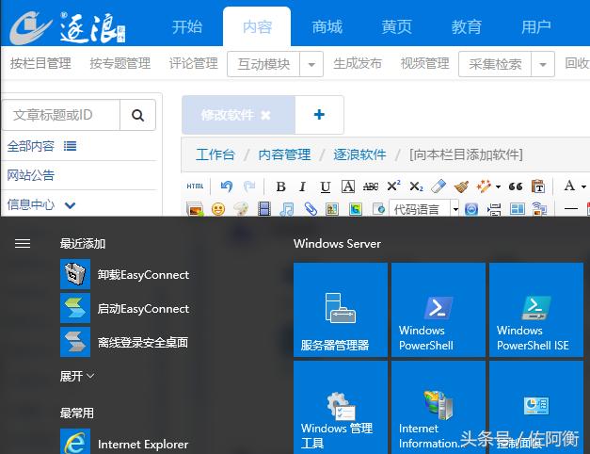
Task: Insert images with the picture icon
Action: click(195, 209)
